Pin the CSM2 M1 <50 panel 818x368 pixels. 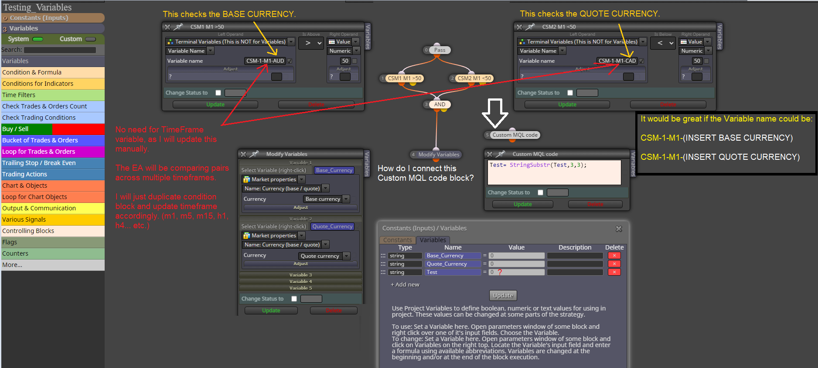(530, 27)
